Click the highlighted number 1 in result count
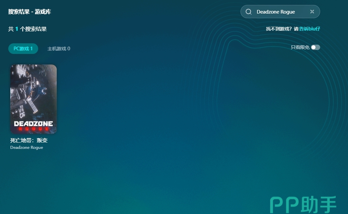The image size is (348, 214). (x=17, y=29)
